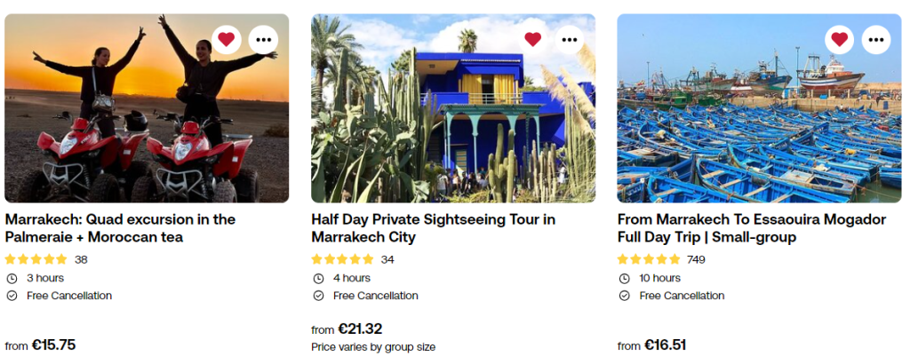Click the from €15.75 price

tap(40, 345)
